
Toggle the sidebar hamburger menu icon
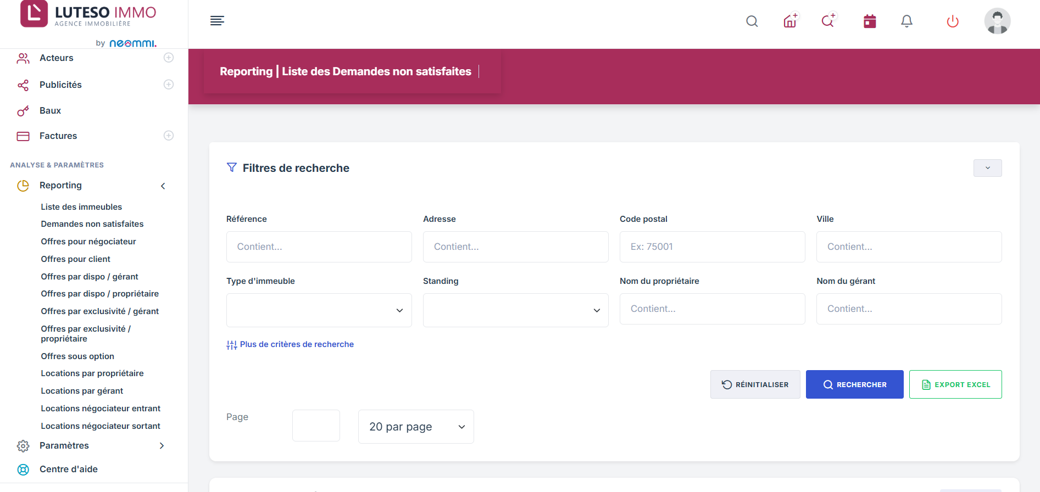tap(217, 21)
